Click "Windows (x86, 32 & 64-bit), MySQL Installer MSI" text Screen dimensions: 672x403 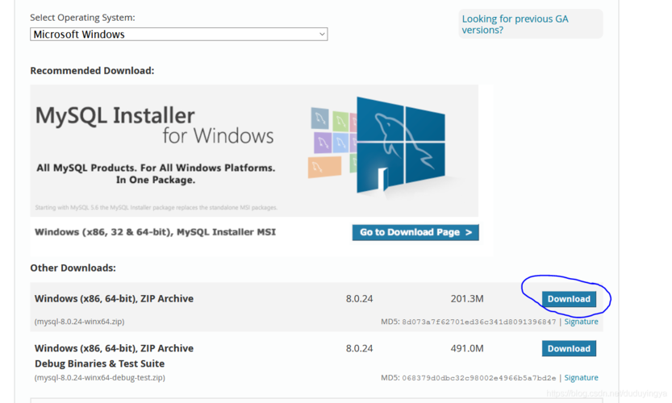coord(155,232)
